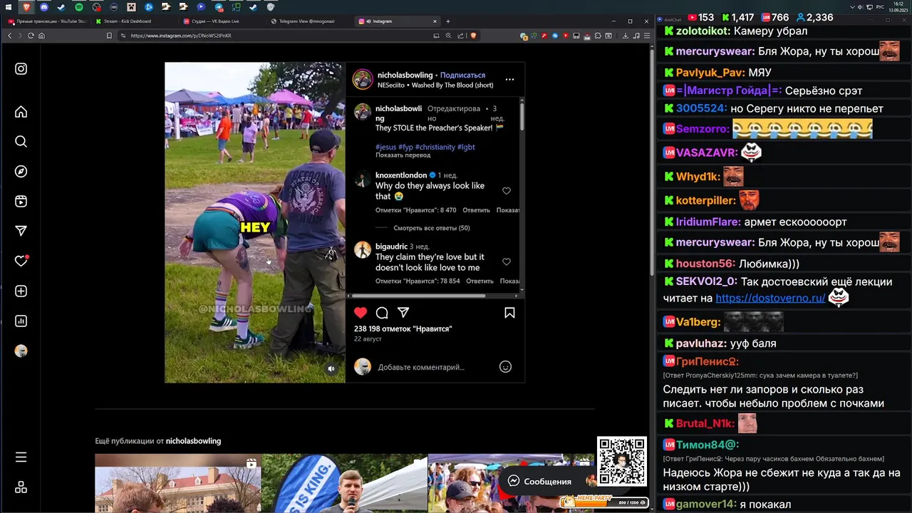The image size is (912, 513).
Task: Create new post with plus icon
Action: pyautogui.click(x=21, y=291)
